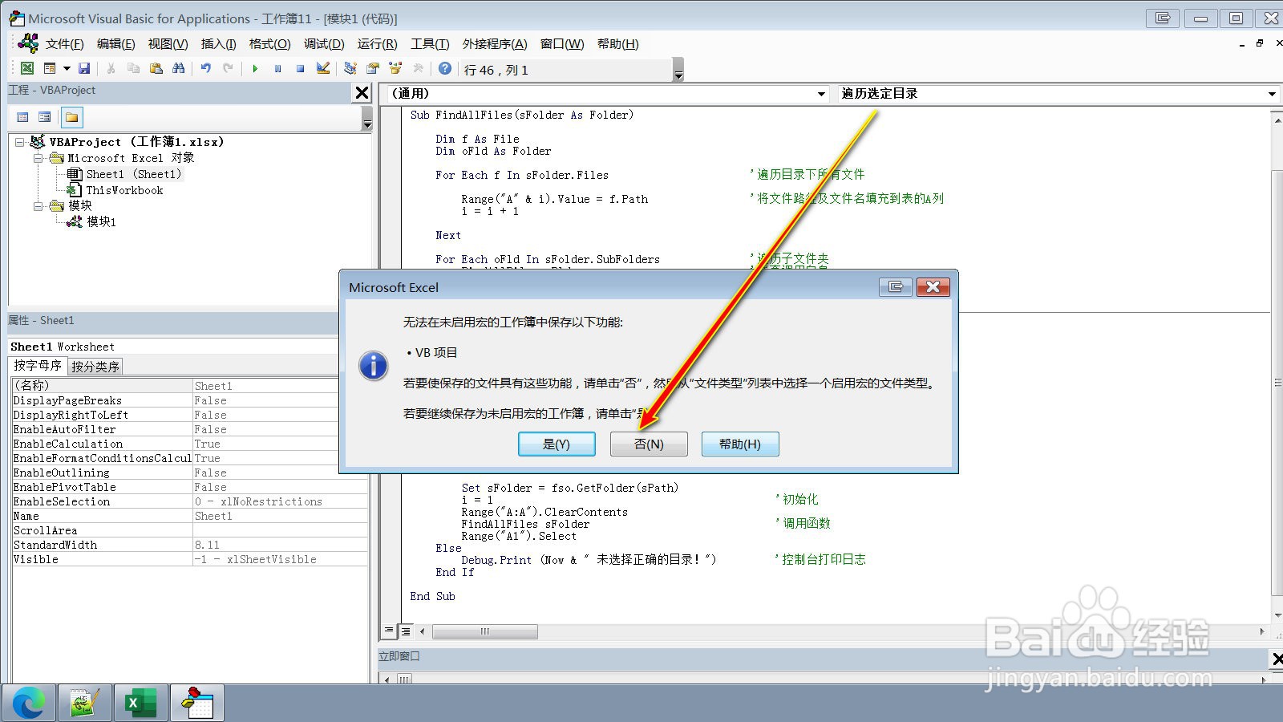Click 否(N) in the Microsoft Excel dialog
1283x722 pixels.
coord(649,444)
